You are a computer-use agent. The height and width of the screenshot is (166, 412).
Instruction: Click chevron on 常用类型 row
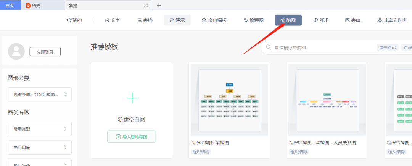coord(66,128)
